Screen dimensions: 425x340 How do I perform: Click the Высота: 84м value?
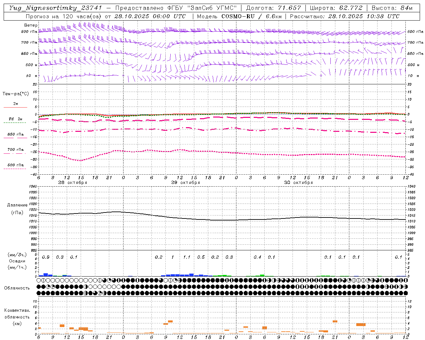pyautogui.click(x=392, y=8)
